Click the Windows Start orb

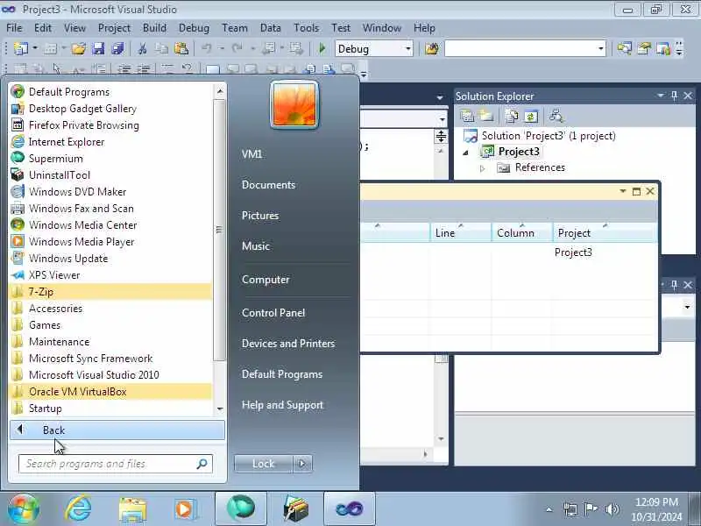click(24, 509)
